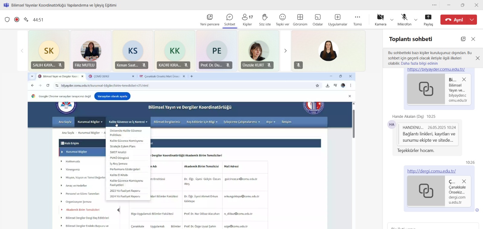Raise hand with Söz iste
This screenshot has width=483, height=229.
(x=265, y=20)
